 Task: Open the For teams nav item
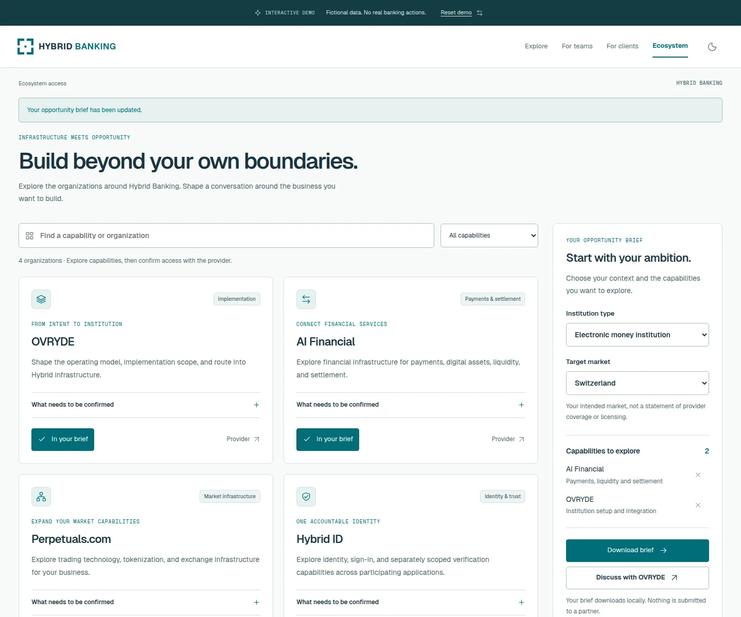[577, 46]
